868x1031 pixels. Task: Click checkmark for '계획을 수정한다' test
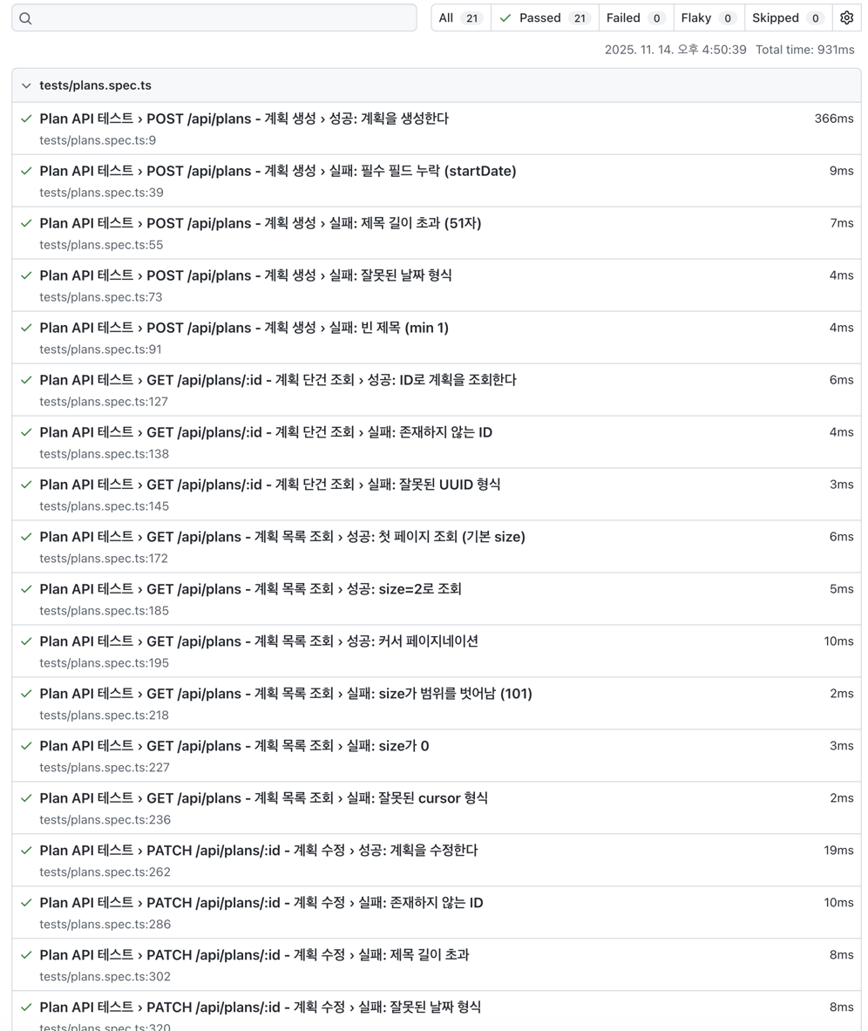[26, 851]
